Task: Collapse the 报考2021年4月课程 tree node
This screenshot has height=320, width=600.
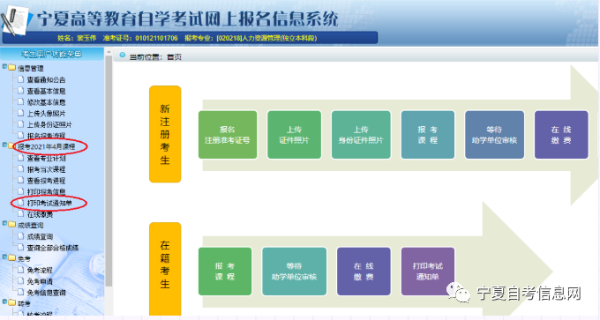Action: [4, 145]
